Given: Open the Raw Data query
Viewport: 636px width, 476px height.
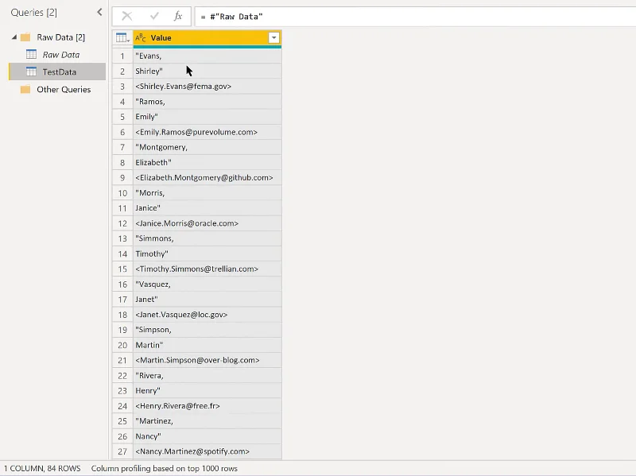Looking at the screenshot, I should (x=61, y=55).
